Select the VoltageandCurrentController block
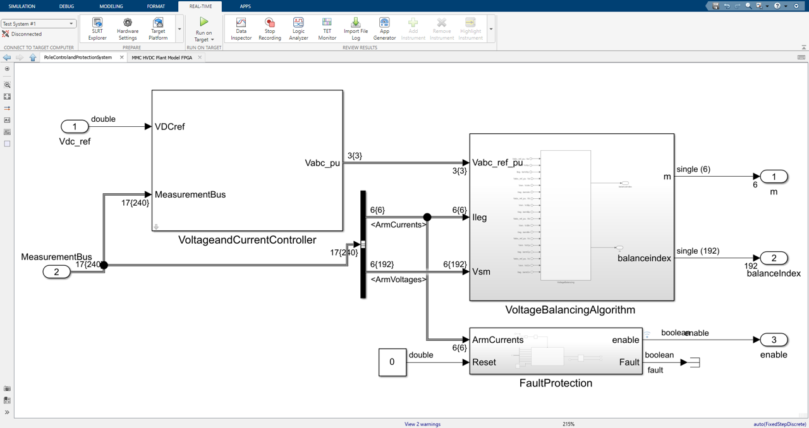The image size is (809, 428). click(x=247, y=160)
